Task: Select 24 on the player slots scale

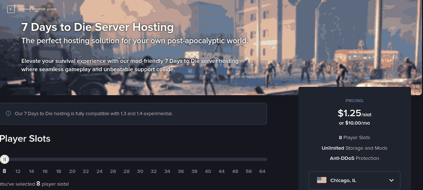Action: tap(99, 171)
